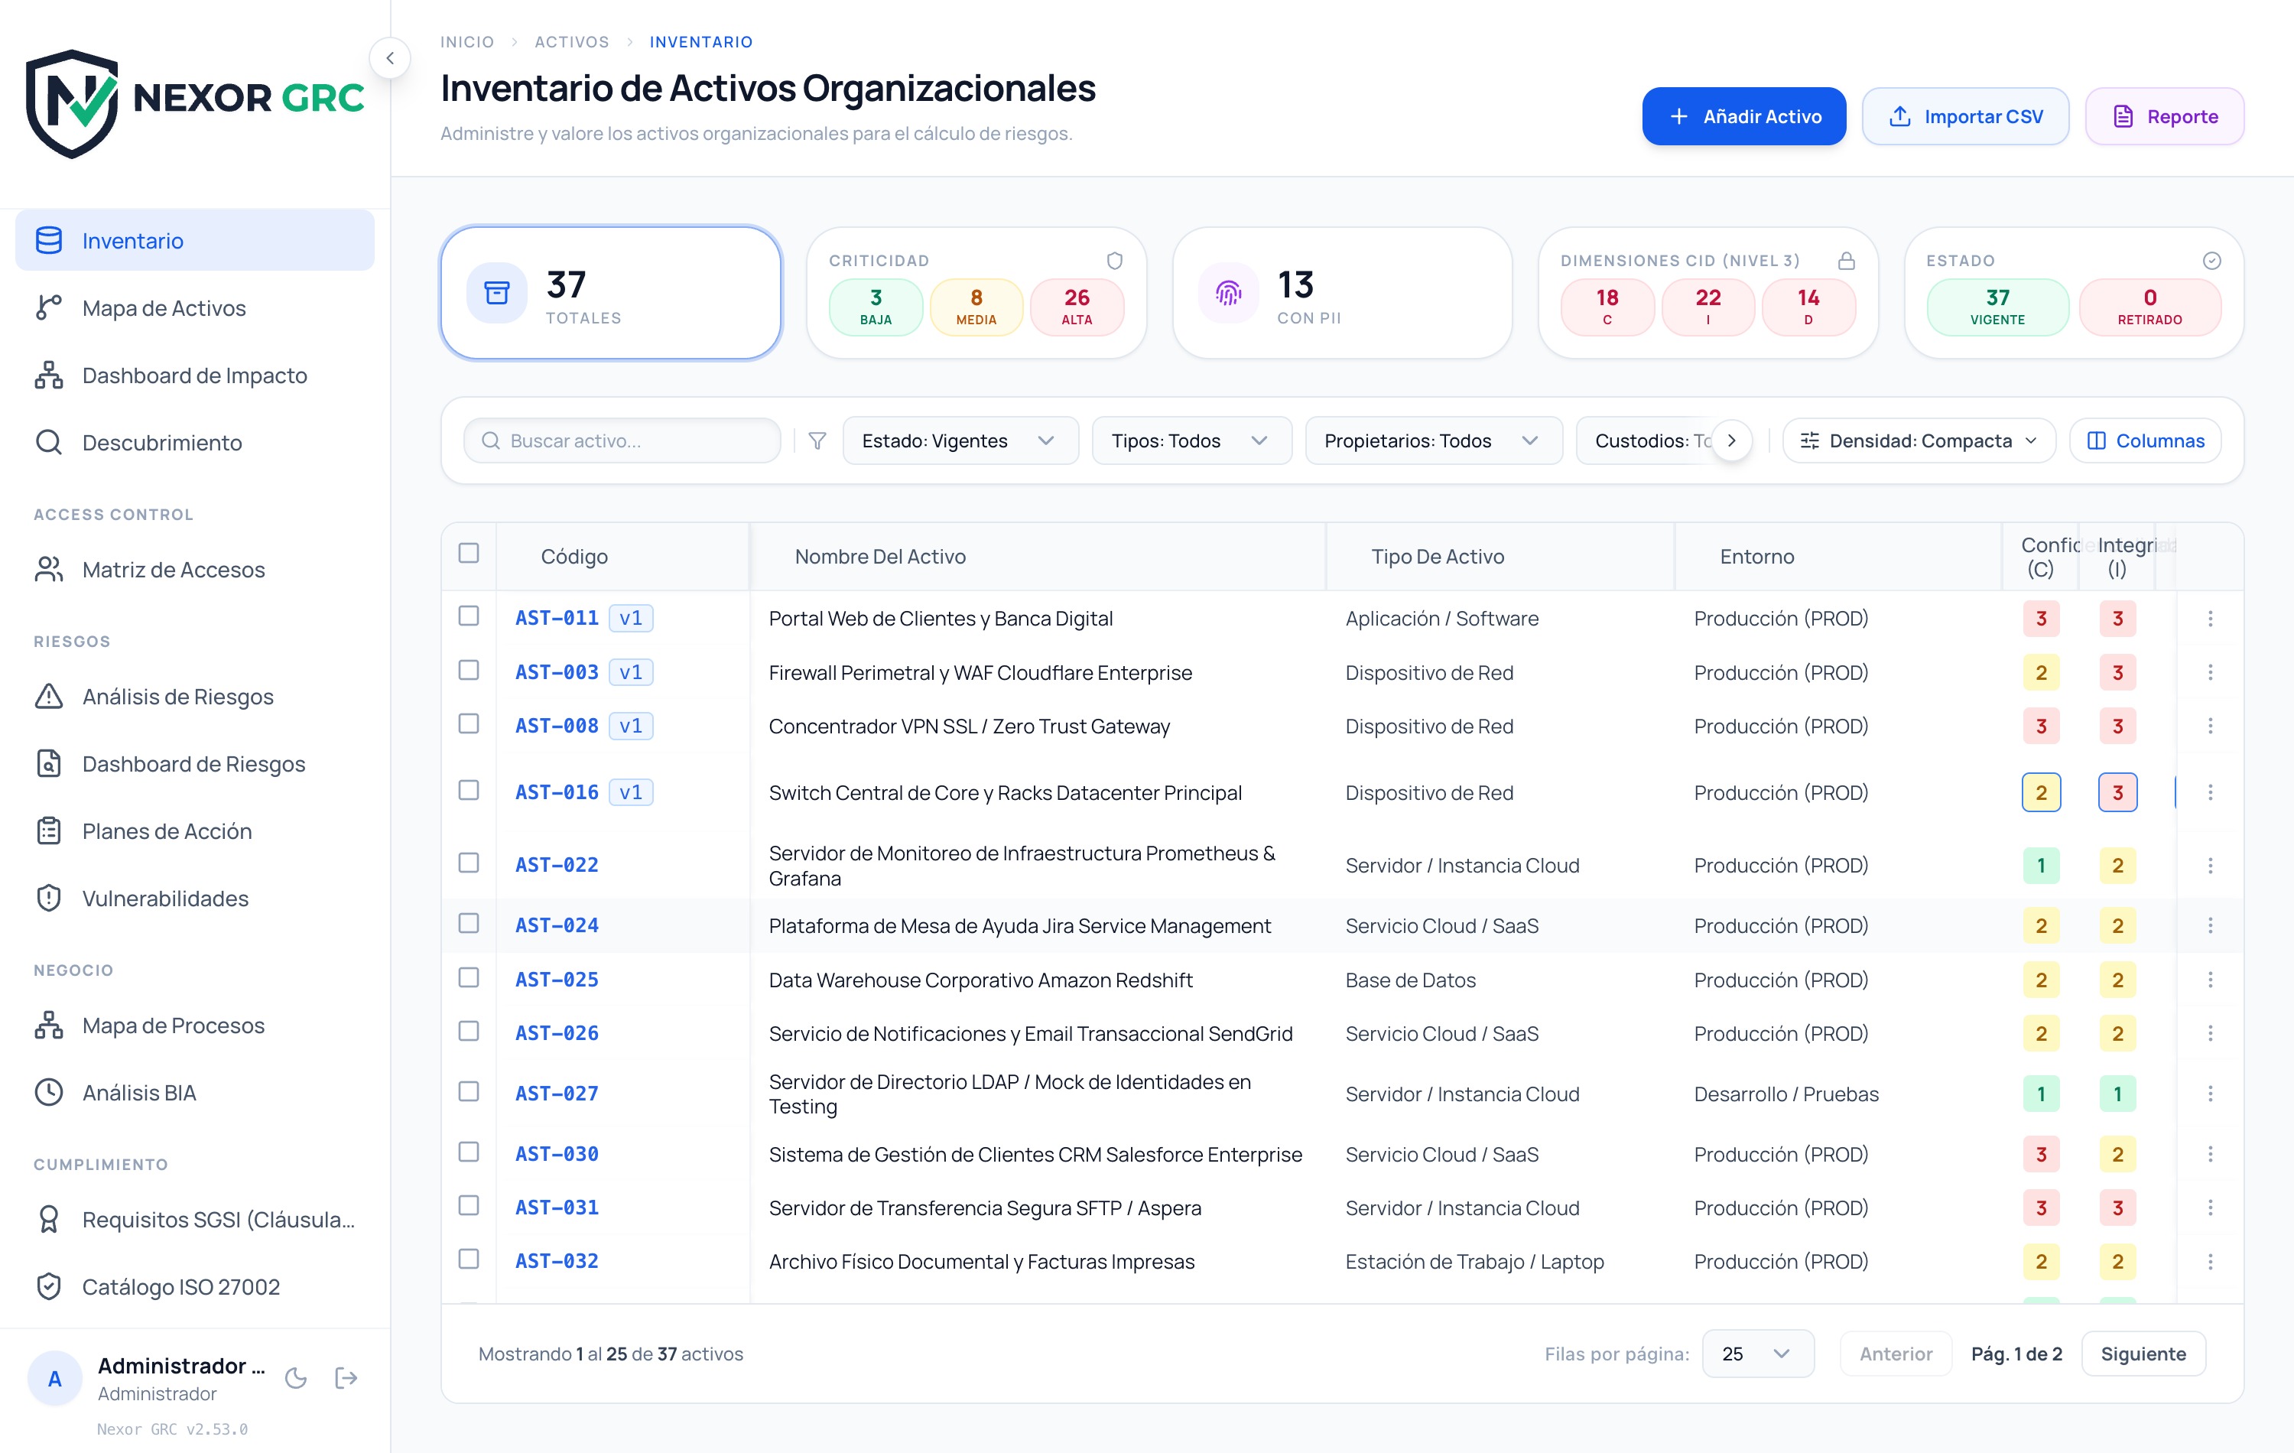Image resolution: width=2294 pixels, height=1453 pixels.
Task: Check the select-all checkbox in table header
Action: pyautogui.click(x=469, y=554)
